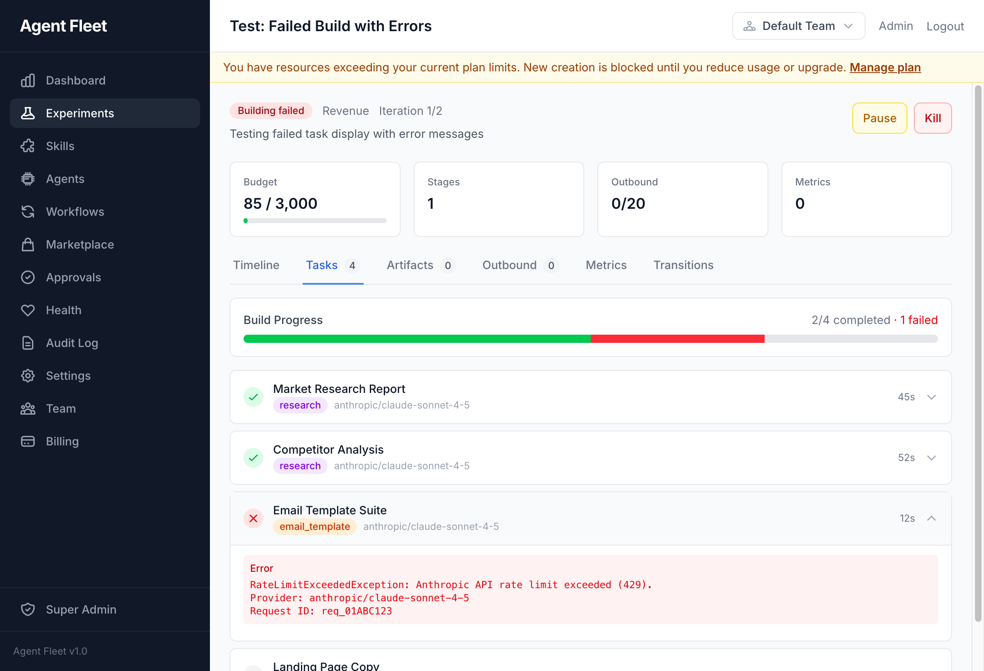Select the Experiments flask icon in sidebar
Screen dimensions: 984x671
(27, 113)
